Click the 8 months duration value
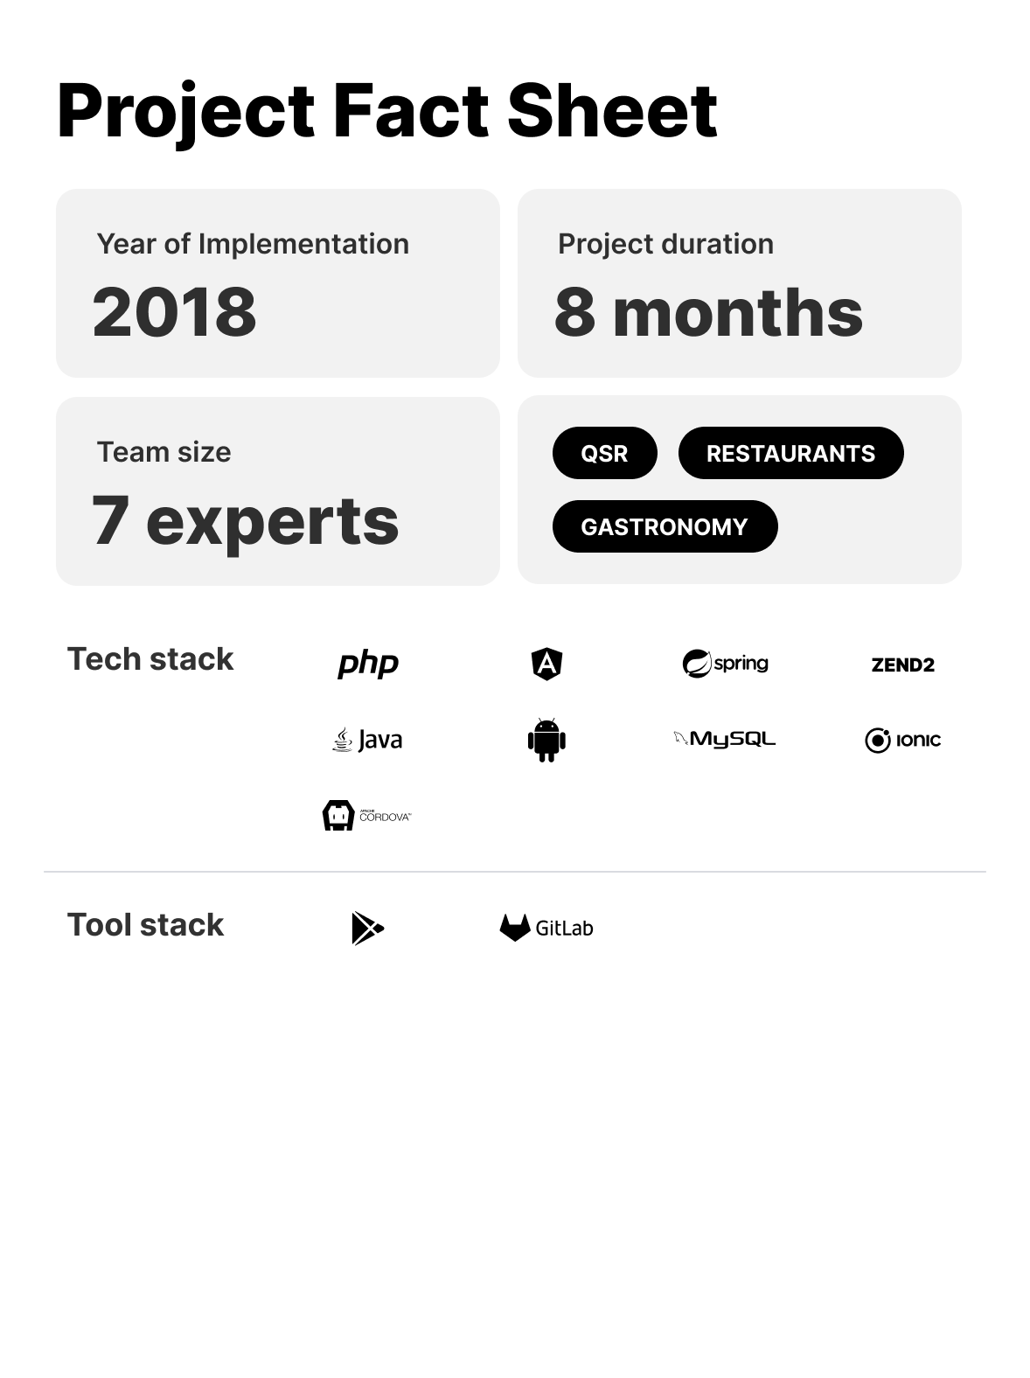The height and width of the screenshot is (1378, 1030). pos(708,312)
